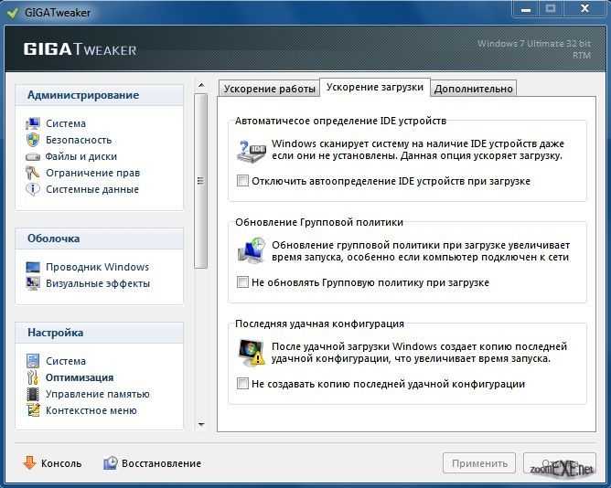The width and height of the screenshot is (611, 488).
Task: Click the Система icon under Настройка
Action: [x=33, y=361]
